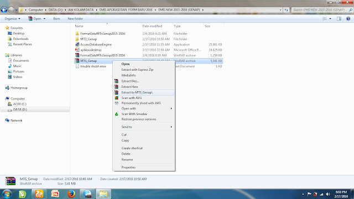Change view with the view icon

point(325,19)
